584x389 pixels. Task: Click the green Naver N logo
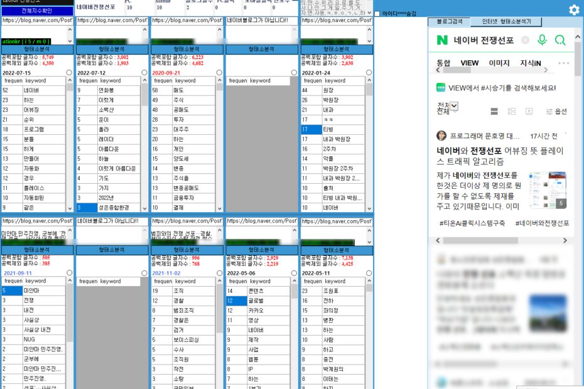tap(442, 40)
